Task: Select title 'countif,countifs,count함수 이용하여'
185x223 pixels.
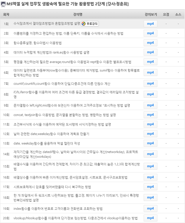Action: coord(62,83)
